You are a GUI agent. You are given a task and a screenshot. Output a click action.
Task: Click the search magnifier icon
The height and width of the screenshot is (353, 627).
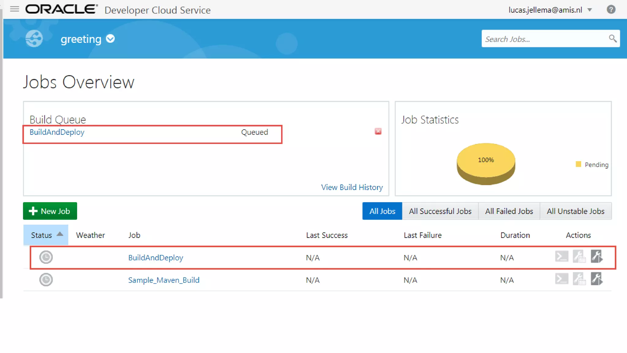[612, 39]
